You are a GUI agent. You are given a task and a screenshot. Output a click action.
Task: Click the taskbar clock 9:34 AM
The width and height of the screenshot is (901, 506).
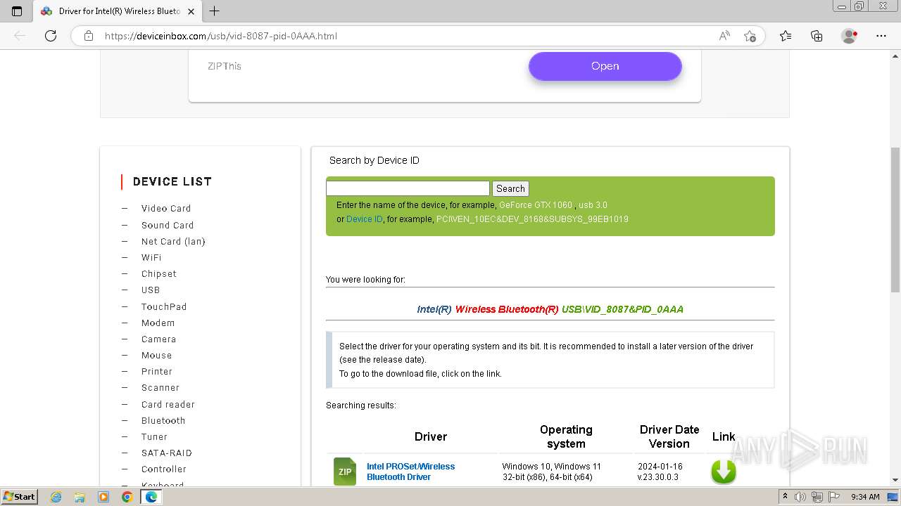865,497
